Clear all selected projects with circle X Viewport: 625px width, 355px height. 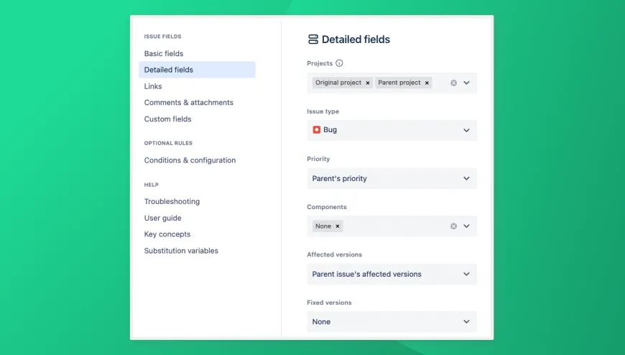[x=453, y=83]
